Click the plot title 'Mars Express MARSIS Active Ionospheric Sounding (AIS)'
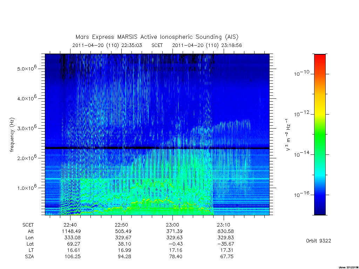Viewport: 359px width, 269px height. 157,37
